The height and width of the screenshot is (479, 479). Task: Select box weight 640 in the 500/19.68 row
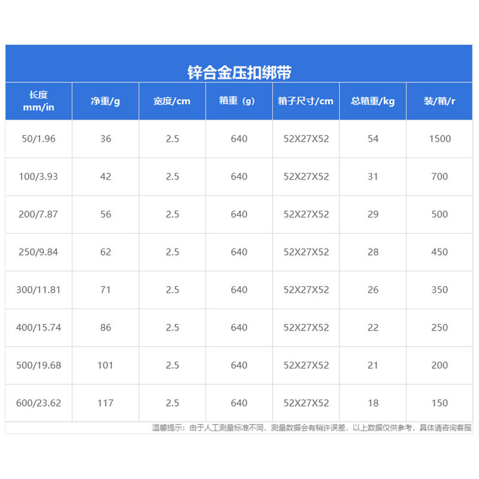[239, 365]
